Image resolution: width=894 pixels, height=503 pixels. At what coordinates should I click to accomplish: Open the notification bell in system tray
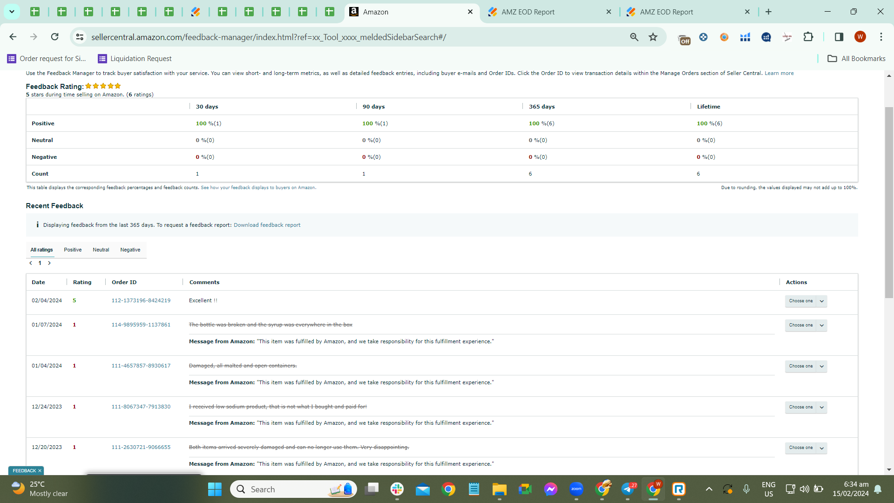(x=878, y=489)
